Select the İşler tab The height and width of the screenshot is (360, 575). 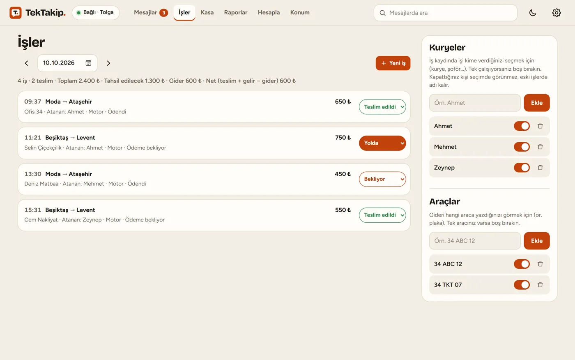(x=184, y=13)
